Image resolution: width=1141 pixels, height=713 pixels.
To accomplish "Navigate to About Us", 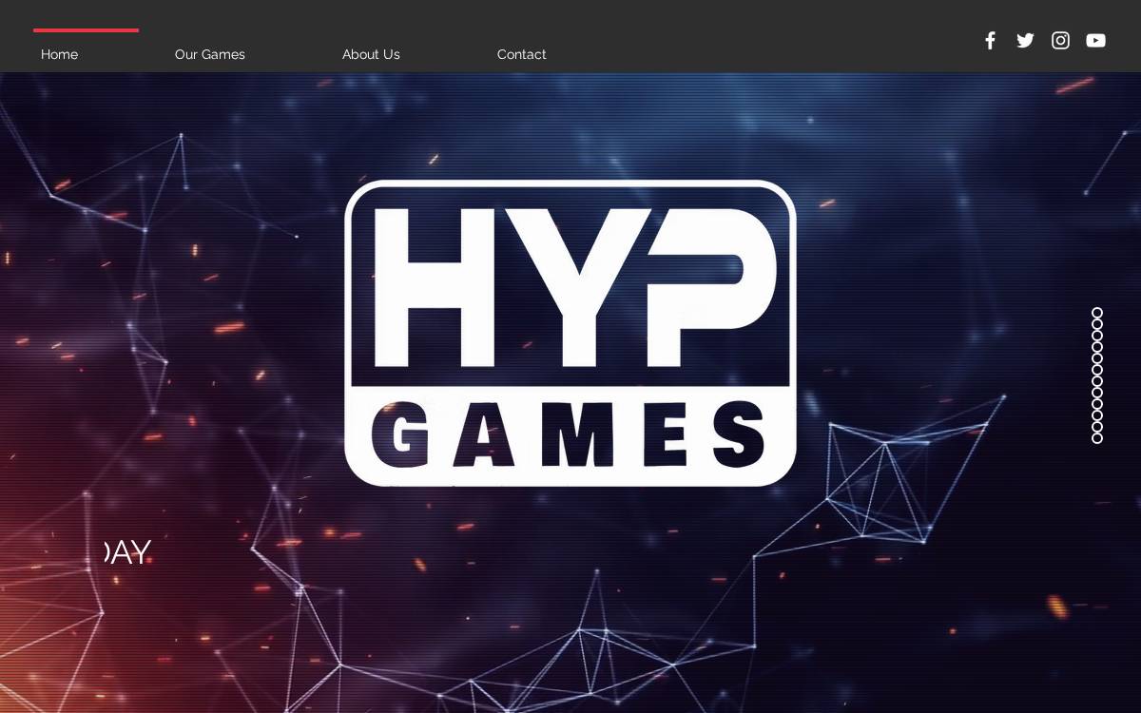I will click(x=371, y=54).
